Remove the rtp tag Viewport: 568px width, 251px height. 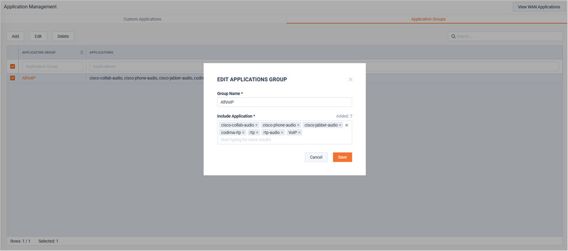(257, 133)
